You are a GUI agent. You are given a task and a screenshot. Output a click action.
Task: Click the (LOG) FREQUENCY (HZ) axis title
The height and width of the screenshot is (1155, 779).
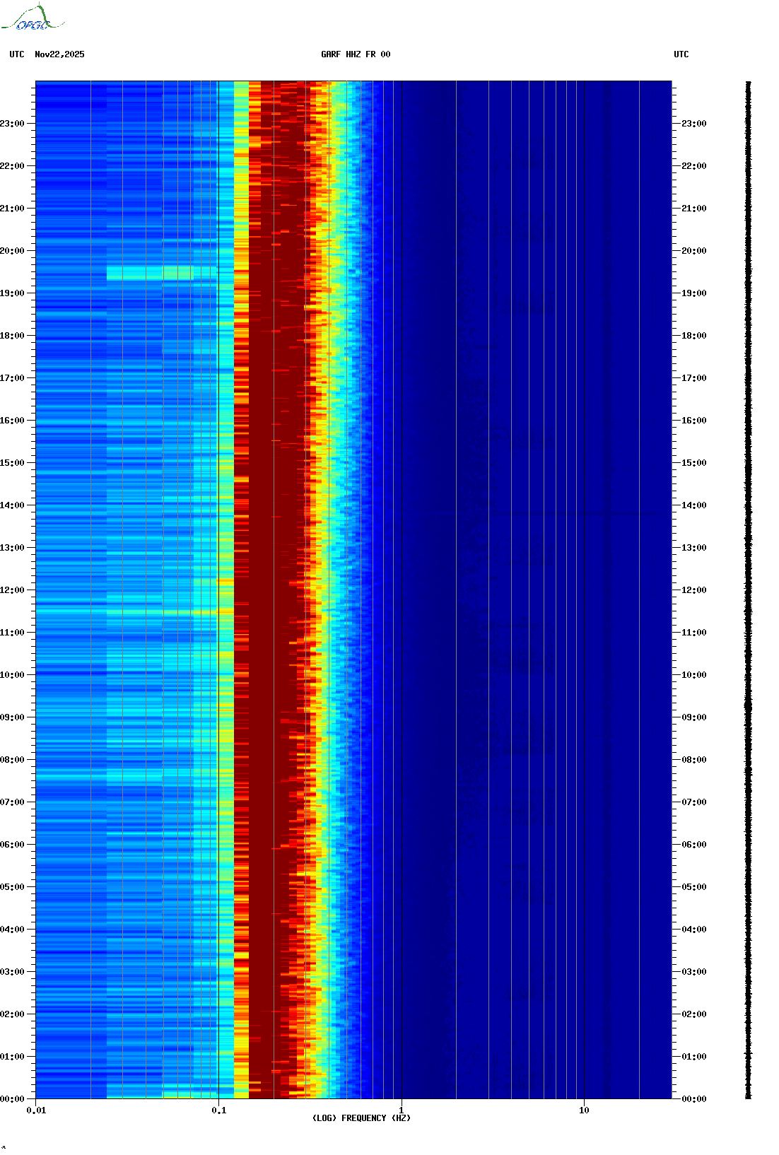(x=361, y=1118)
